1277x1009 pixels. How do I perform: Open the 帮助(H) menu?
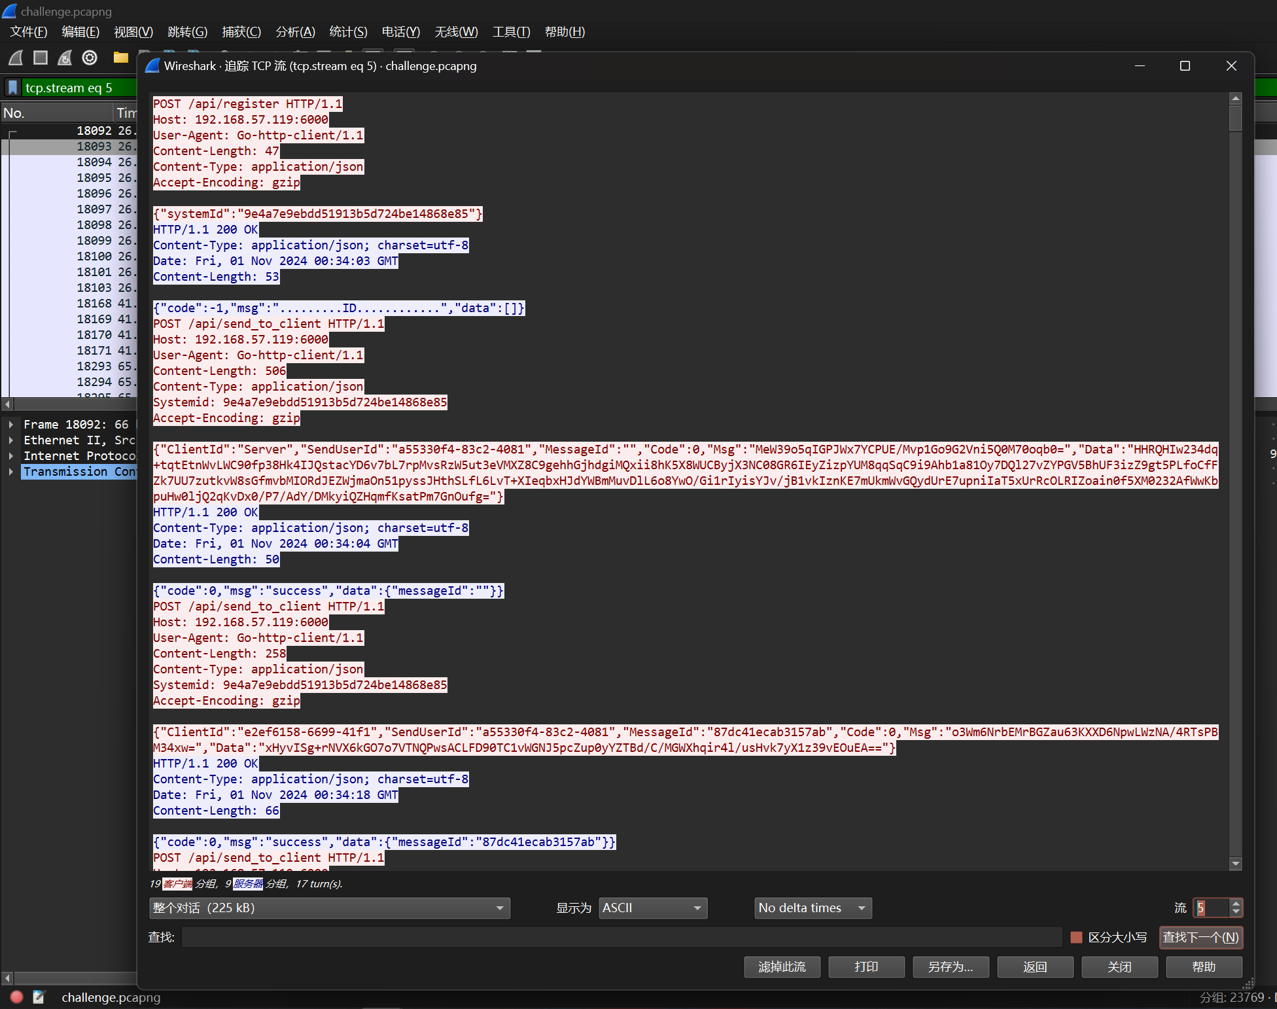565,32
